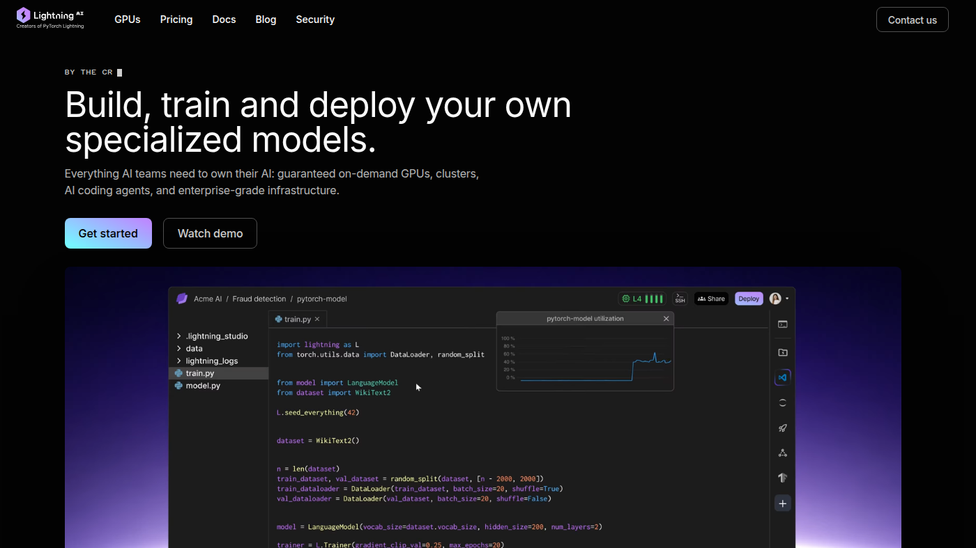Click the Lightning AI logo

(50, 18)
